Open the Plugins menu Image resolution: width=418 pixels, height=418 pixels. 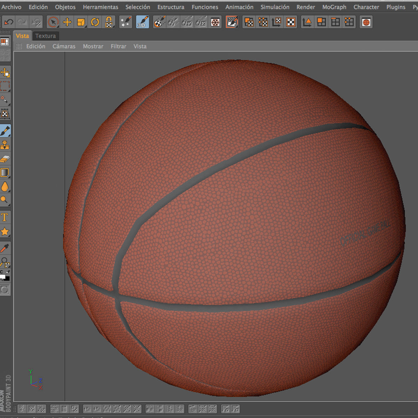point(396,7)
